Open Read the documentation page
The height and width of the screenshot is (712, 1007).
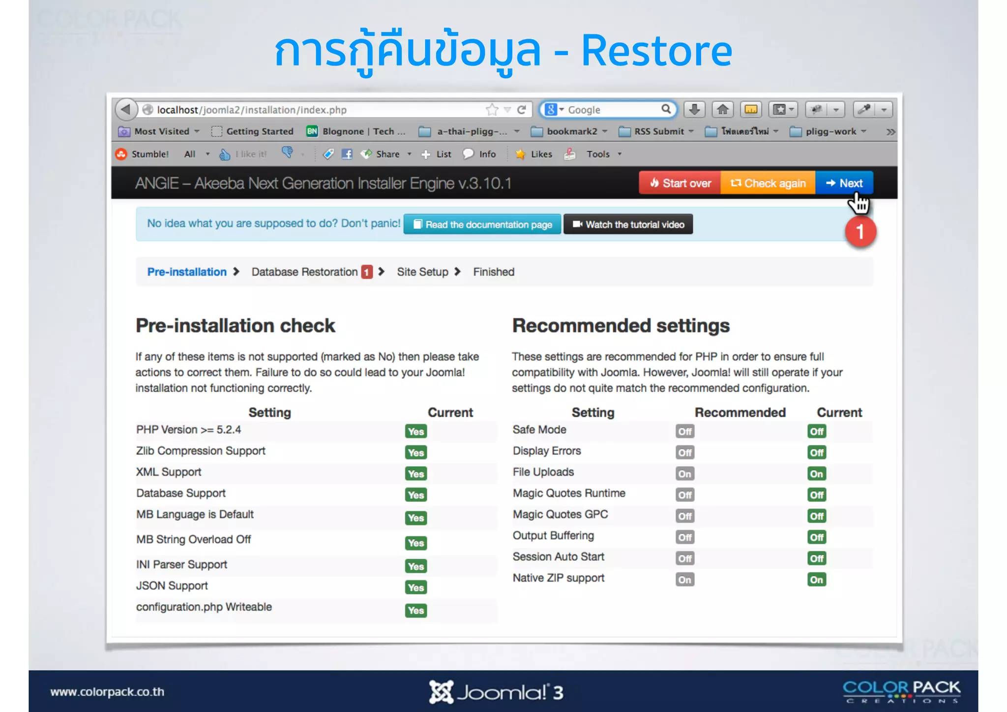click(482, 224)
